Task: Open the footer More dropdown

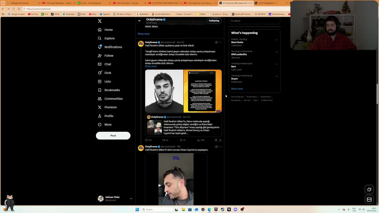Action: [x=256, y=100]
